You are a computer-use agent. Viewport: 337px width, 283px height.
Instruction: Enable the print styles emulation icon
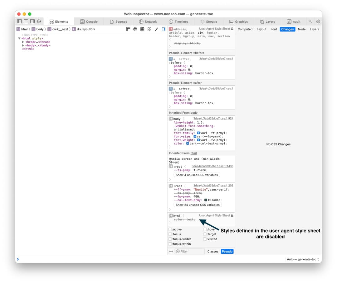point(135,29)
